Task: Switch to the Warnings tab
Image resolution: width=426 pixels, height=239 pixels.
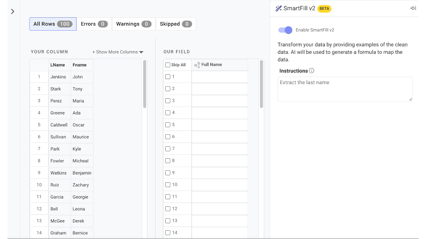Action: (133, 24)
